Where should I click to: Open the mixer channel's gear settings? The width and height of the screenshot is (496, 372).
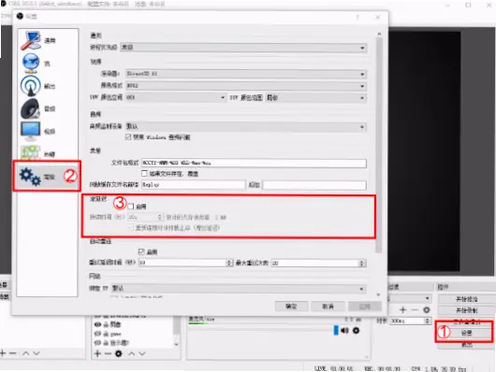[x=357, y=331]
